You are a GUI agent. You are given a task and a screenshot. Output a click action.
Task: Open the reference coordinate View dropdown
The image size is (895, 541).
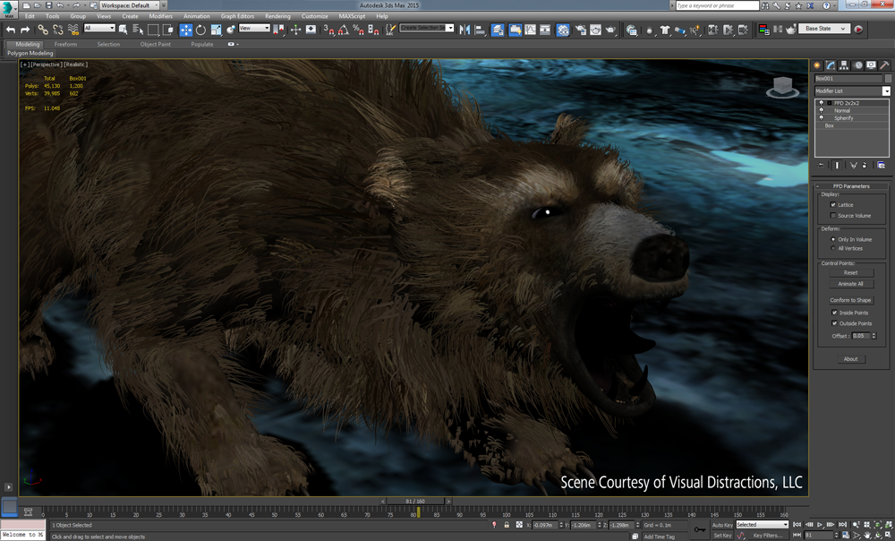254,28
